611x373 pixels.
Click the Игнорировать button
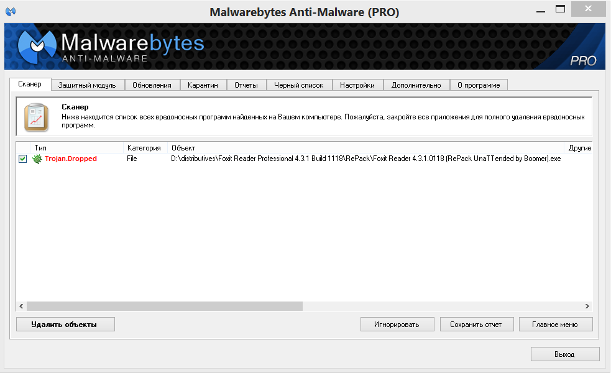pyautogui.click(x=397, y=325)
